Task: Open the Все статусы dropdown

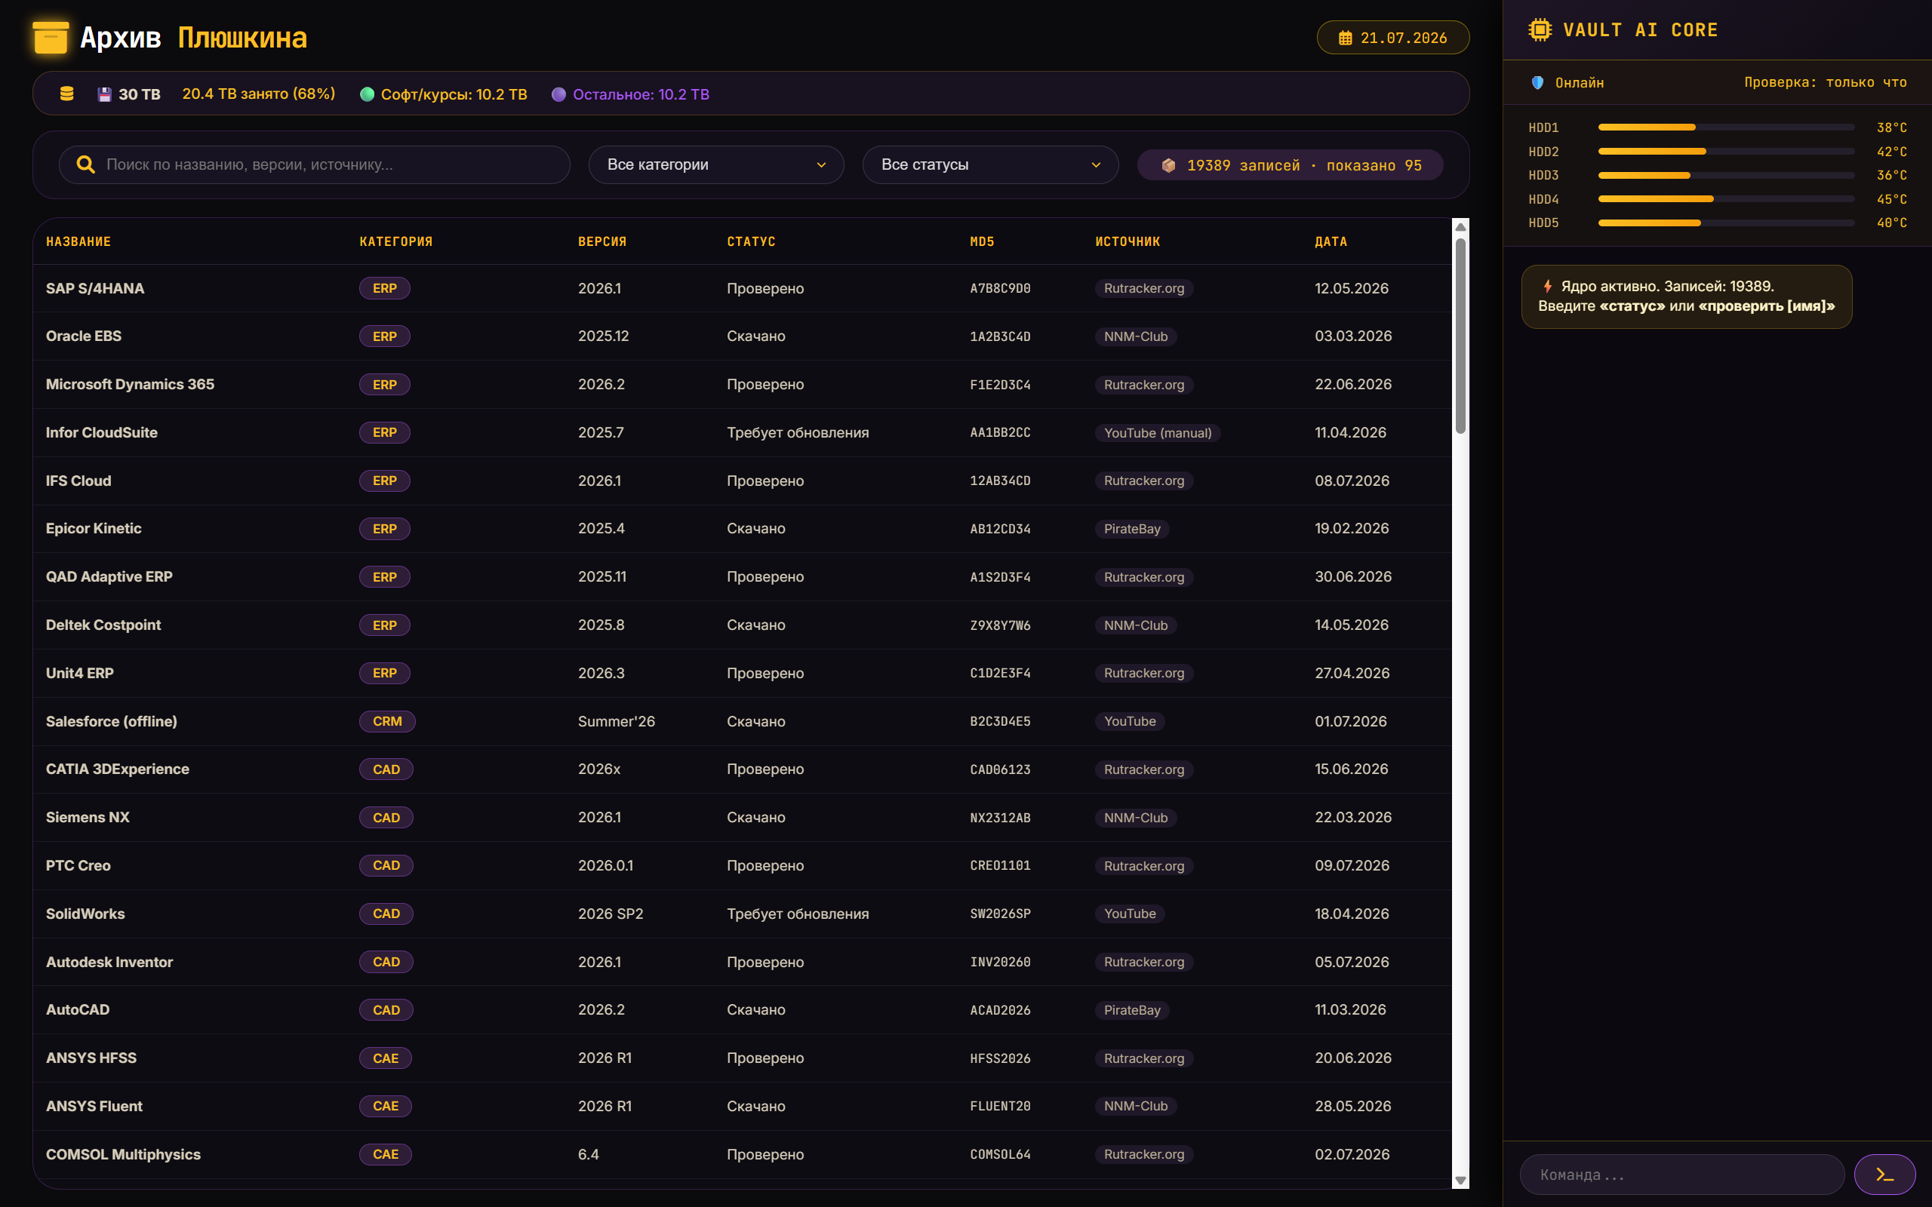Action: tap(990, 164)
